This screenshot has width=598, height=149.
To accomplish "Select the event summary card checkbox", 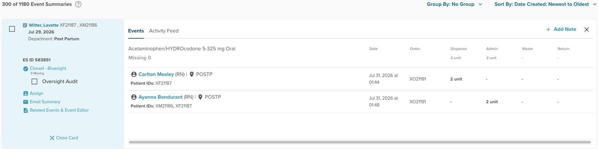I will (12, 29).
